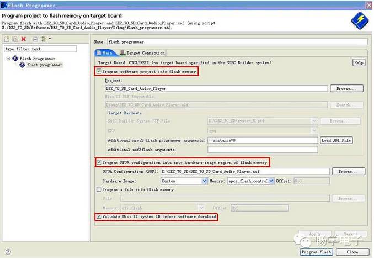Click the Flash Programmer tree node icon
This screenshot has height=259, width=374.
15,58
